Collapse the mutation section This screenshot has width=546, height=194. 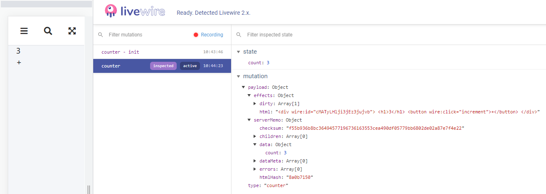click(239, 76)
